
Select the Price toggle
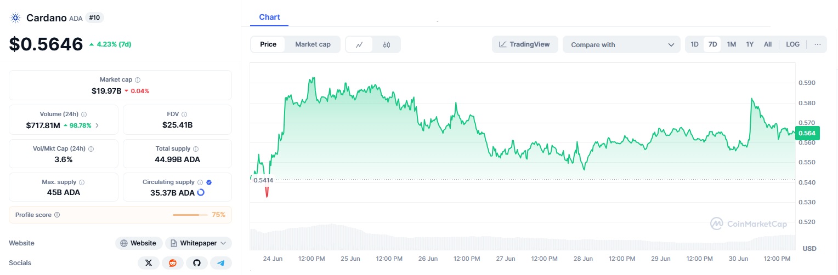268,44
